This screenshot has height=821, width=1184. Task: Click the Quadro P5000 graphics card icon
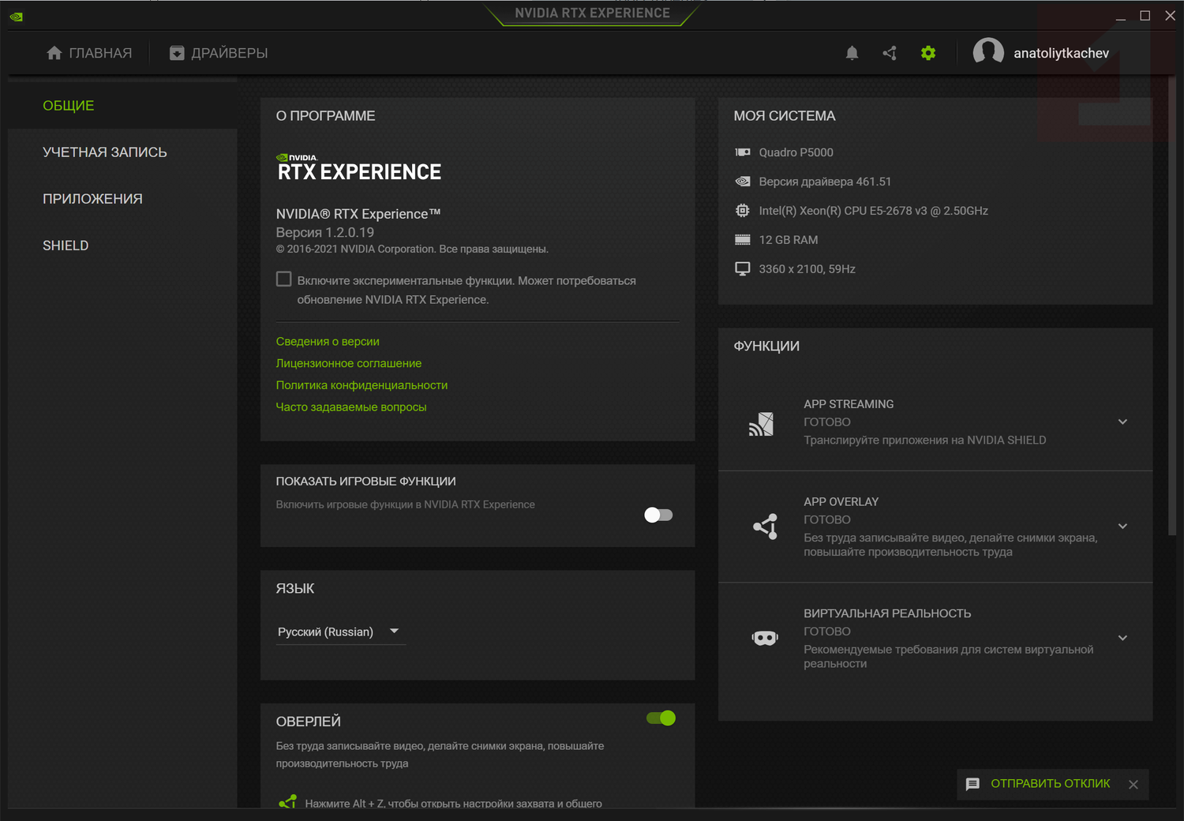743,152
